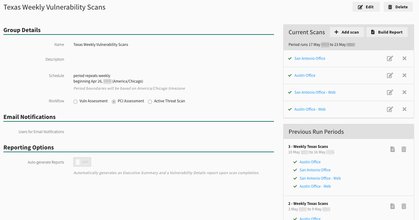Choose Active Threat Scan workflow
The image size is (419, 220).
150,101
